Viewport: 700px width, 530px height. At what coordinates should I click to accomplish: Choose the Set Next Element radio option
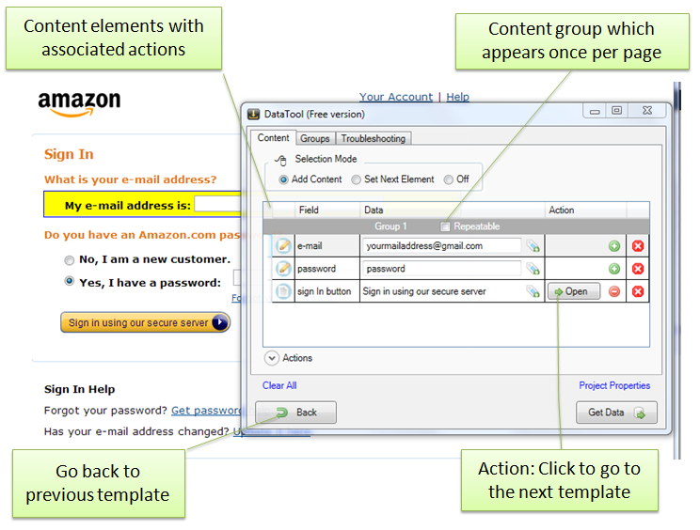click(357, 179)
